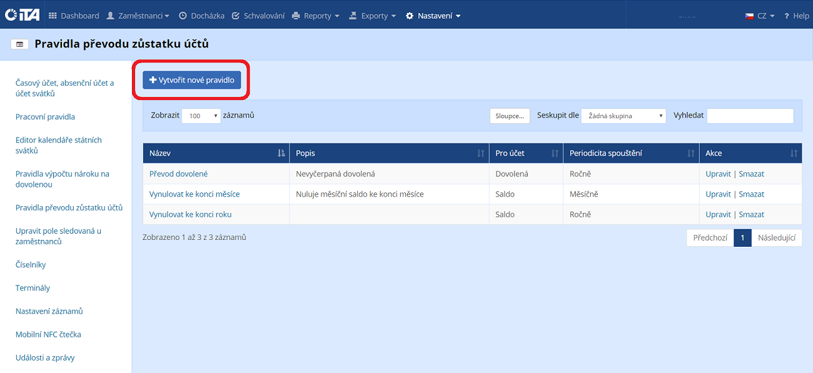This screenshot has width=813, height=373.
Task: Open the Seskupit dle group dropdown
Action: [x=623, y=116]
